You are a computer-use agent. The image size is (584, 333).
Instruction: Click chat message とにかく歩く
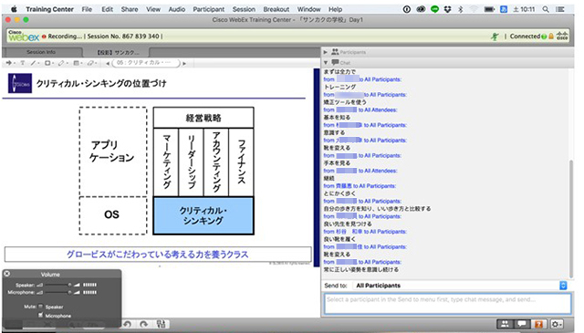339,193
